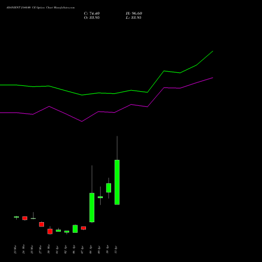Select the 07 Apr date label
The height and width of the screenshot is (262, 262).
click(x=82, y=249)
